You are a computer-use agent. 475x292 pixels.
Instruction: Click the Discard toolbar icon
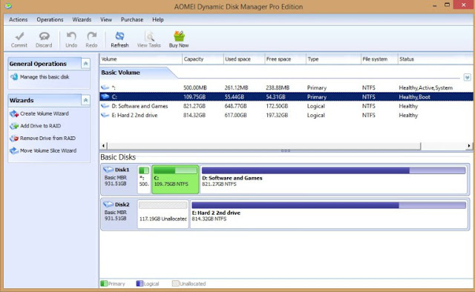click(x=45, y=36)
